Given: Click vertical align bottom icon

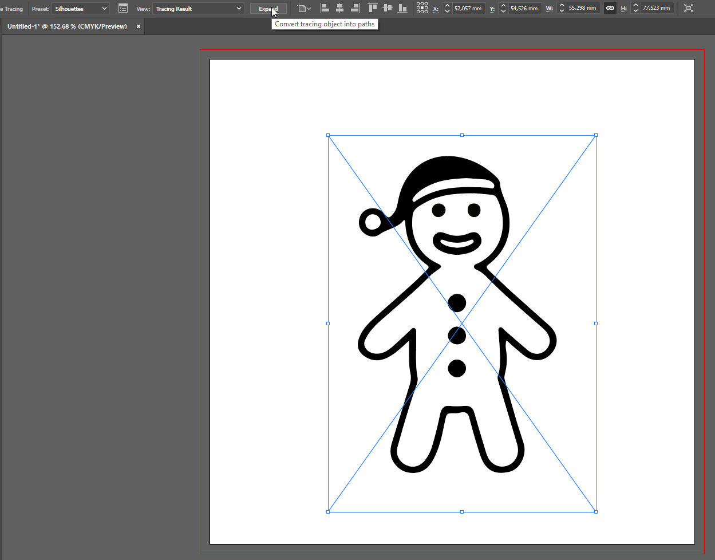Looking at the screenshot, I should (x=403, y=8).
